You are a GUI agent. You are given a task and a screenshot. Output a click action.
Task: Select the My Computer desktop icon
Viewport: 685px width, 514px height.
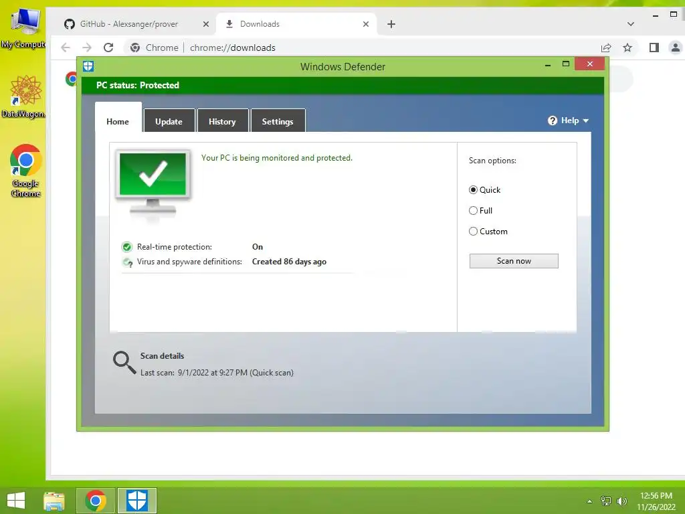(x=24, y=27)
